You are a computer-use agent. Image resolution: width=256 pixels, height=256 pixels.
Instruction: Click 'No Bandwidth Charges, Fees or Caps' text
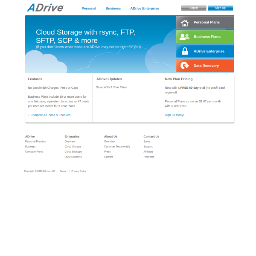point(53,88)
